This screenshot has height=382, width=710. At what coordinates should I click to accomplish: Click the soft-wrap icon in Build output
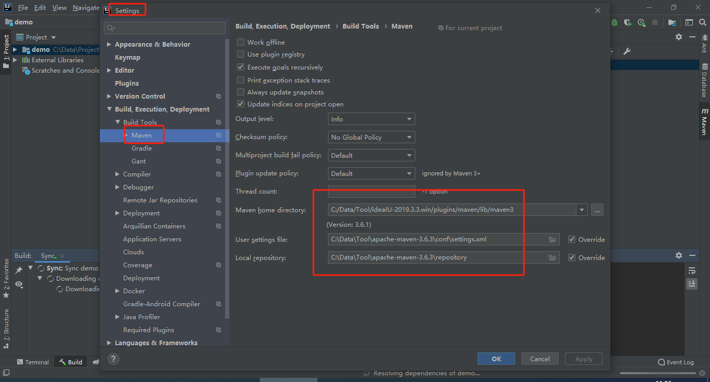click(692, 270)
